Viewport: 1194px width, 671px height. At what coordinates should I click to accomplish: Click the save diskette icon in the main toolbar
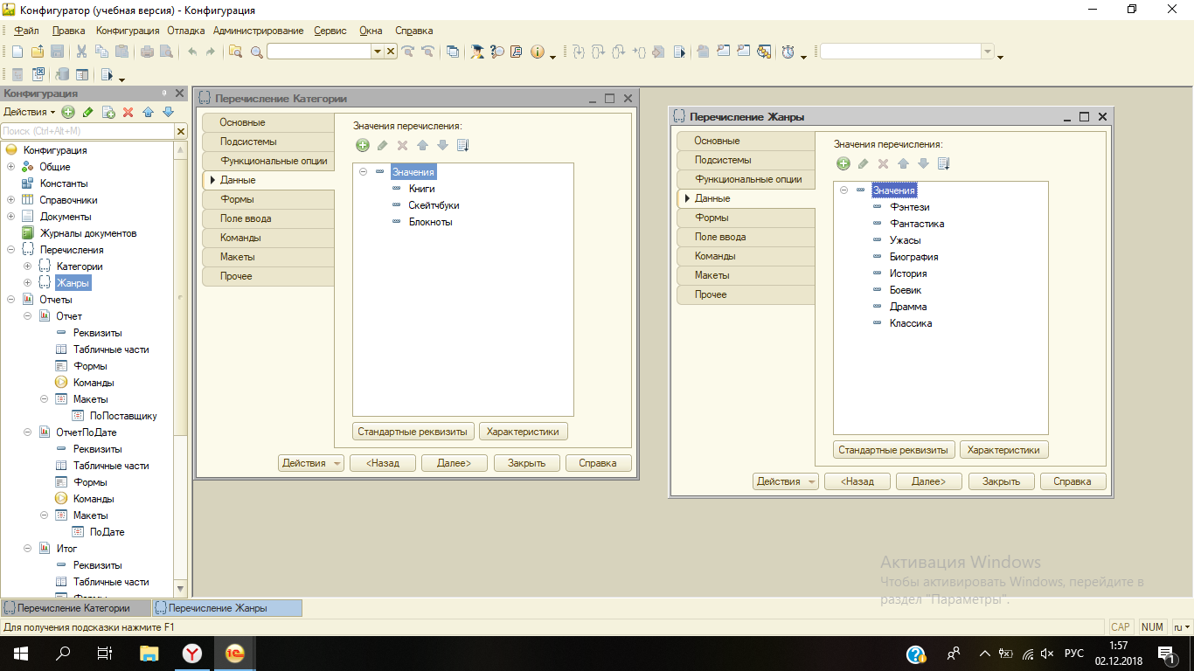click(x=57, y=52)
